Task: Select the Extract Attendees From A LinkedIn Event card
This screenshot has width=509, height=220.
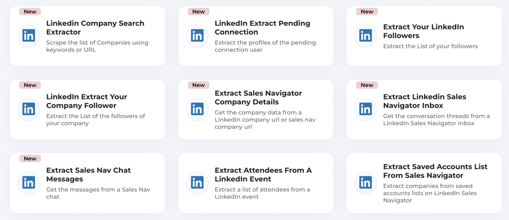Action: (256, 183)
